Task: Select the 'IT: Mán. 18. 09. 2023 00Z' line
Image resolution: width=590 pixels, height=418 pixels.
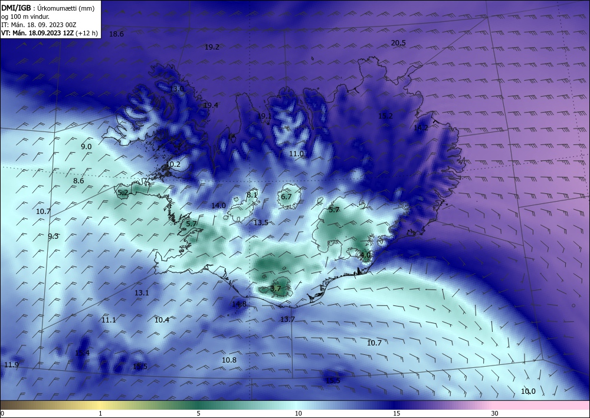Action: coord(39,25)
